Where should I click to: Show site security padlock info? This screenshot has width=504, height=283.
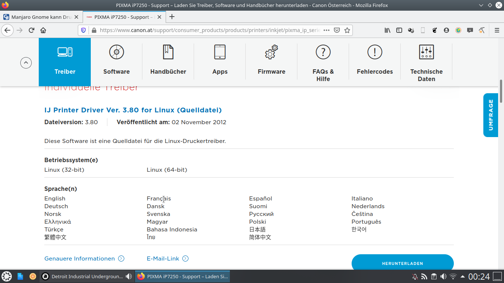pos(94,30)
